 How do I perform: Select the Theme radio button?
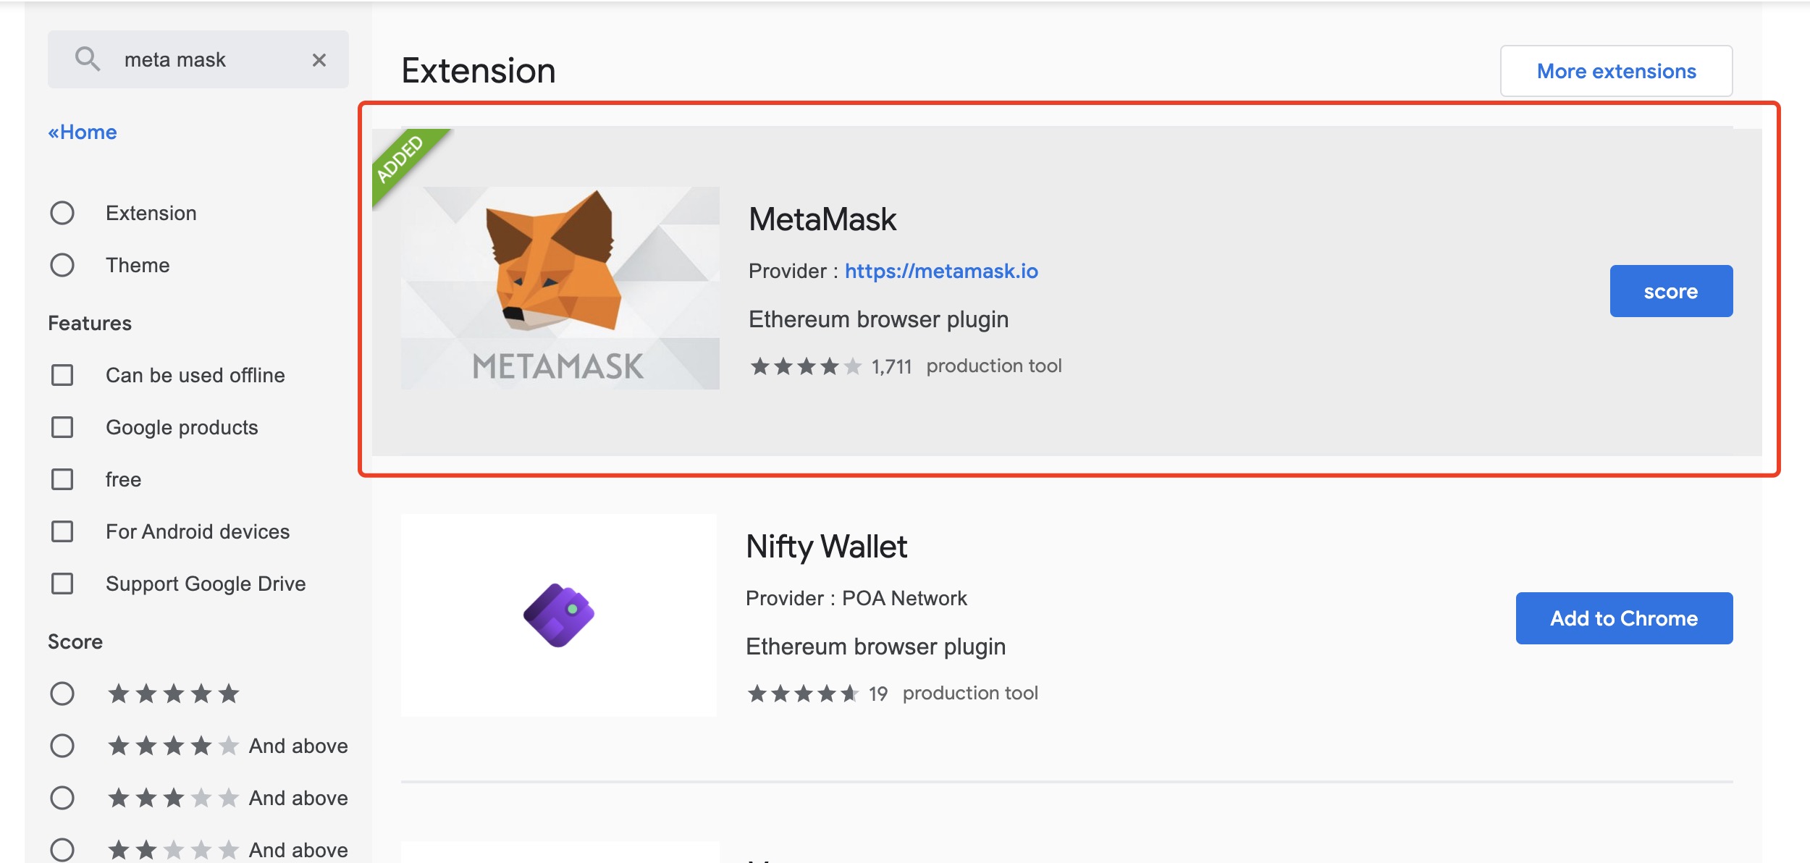pos(62,265)
